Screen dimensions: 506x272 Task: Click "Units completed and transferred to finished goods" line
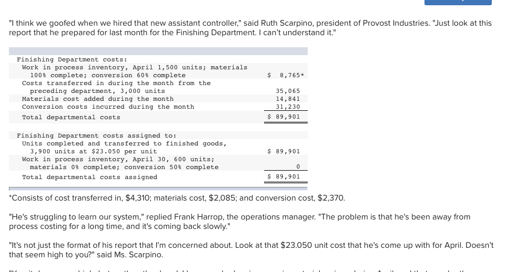tap(125, 143)
